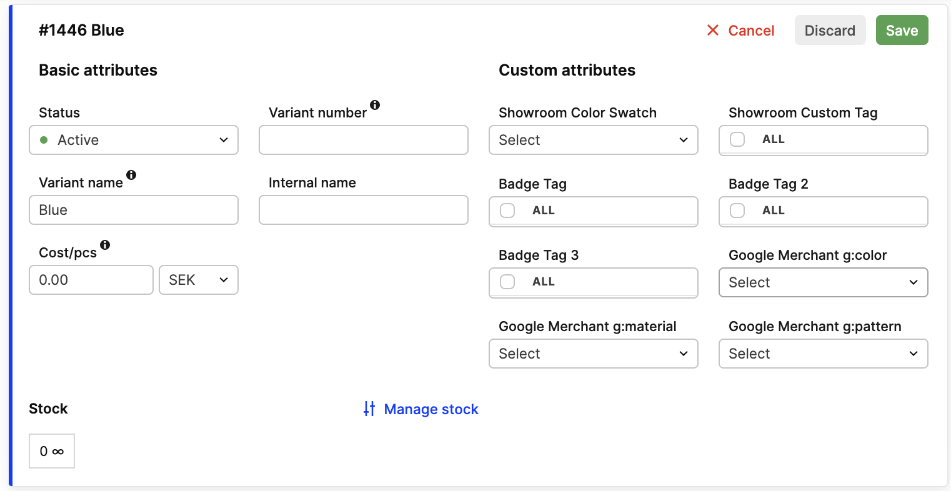Toggle the ALL checkbox under Badge Tag 3
Screen dimensions: 951x491
click(507, 282)
